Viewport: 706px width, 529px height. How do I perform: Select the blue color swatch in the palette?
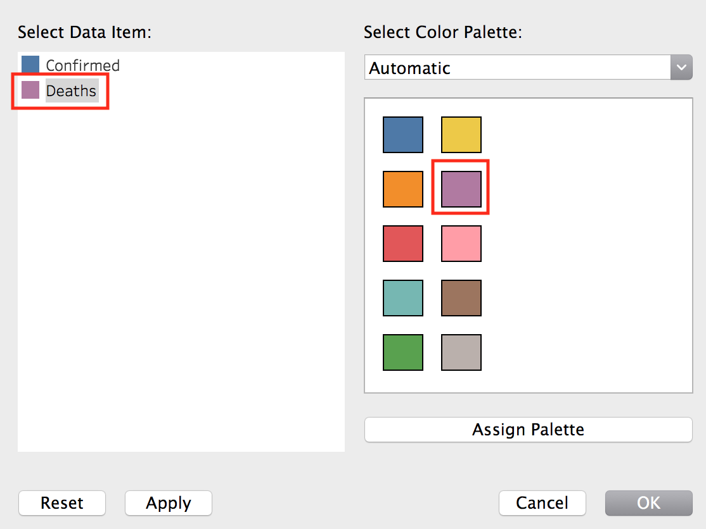(x=402, y=134)
